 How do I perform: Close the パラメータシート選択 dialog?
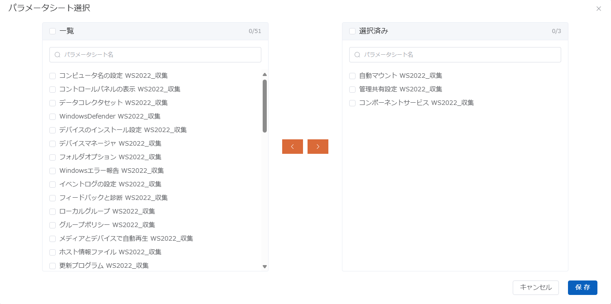598,9
